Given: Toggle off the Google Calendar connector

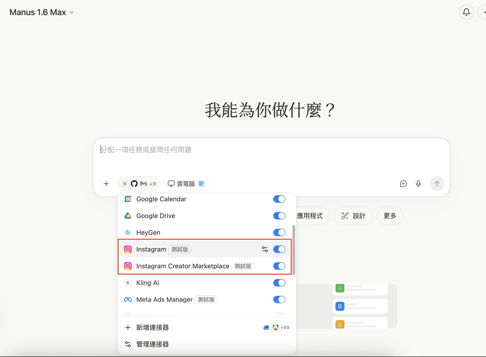Looking at the screenshot, I should click(279, 199).
